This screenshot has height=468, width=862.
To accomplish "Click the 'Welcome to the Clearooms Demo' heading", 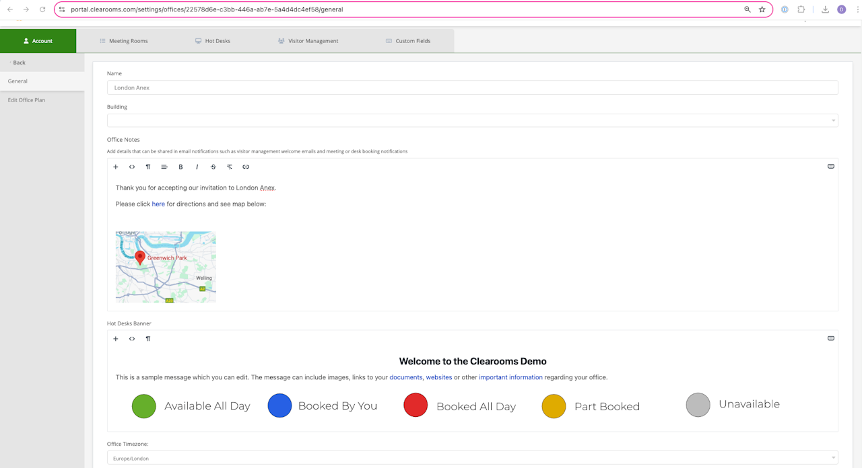I will click(x=473, y=361).
